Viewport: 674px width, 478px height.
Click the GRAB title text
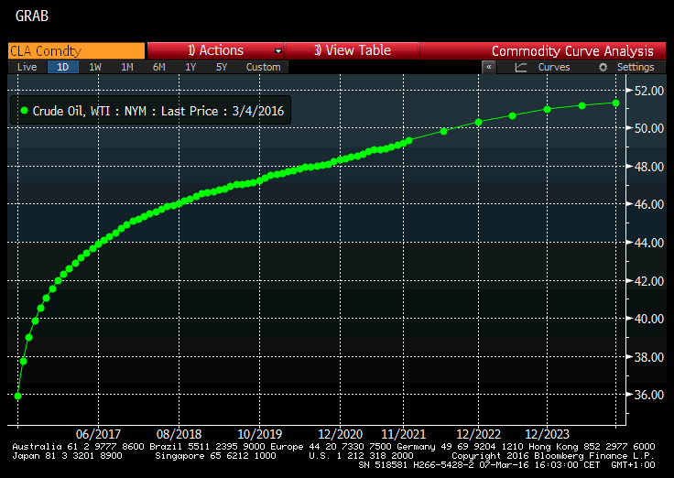click(x=32, y=16)
